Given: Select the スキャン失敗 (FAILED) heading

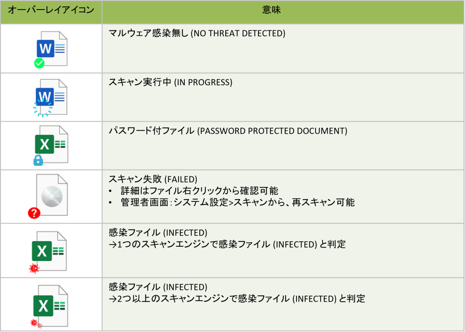Looking at the screenshot, I should pyautogui.click(x=153, y=179).
